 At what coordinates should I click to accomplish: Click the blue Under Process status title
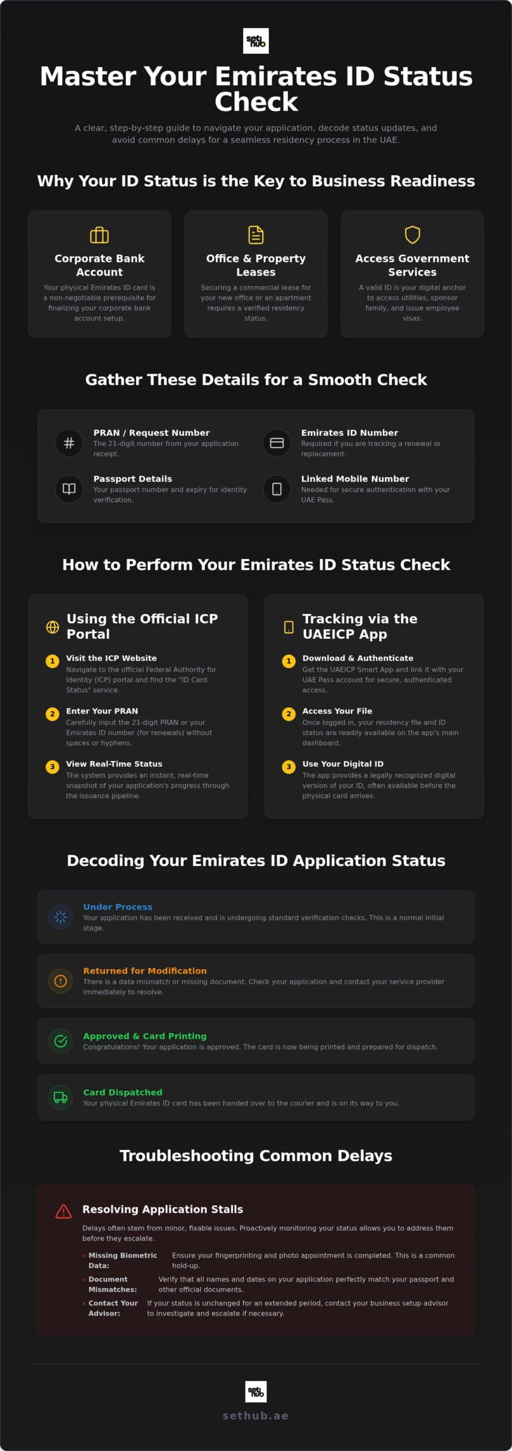coord(117,907)
